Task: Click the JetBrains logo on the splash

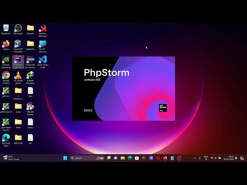Action: (x=163, y=108)
